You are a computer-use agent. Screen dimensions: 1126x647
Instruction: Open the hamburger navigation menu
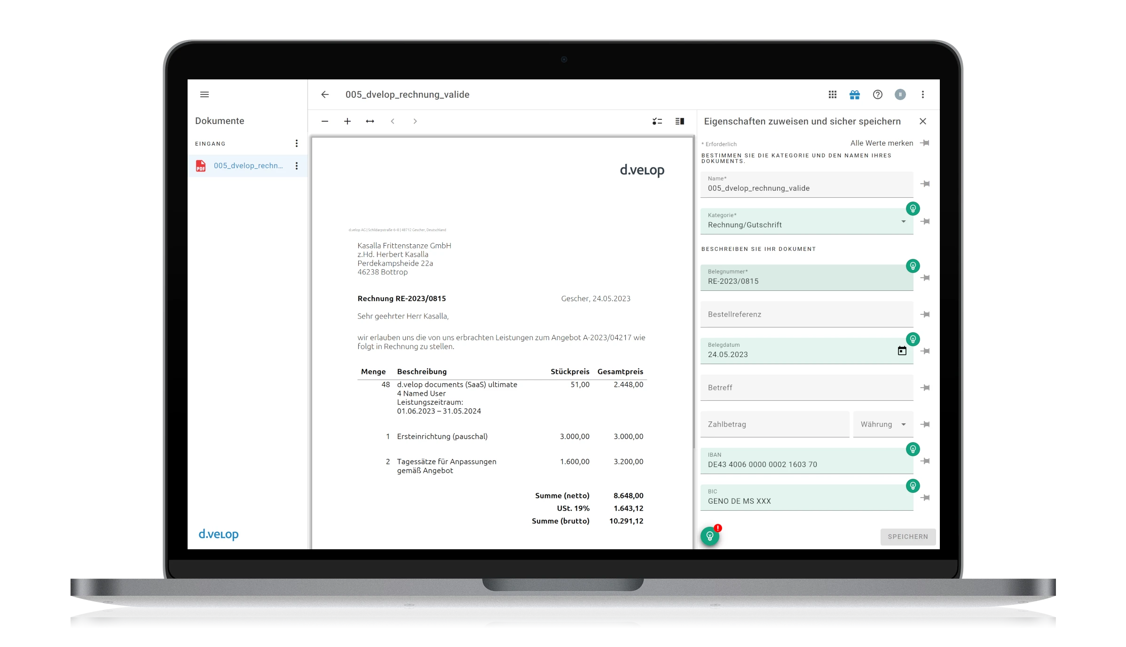pyautogui.click(x=204, y=94)
